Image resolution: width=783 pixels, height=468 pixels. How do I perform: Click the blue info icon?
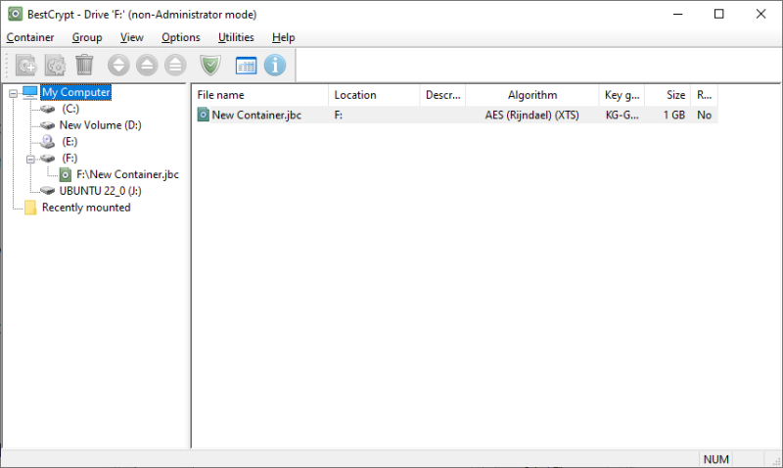pyautogui.click(x=275, y=65)
